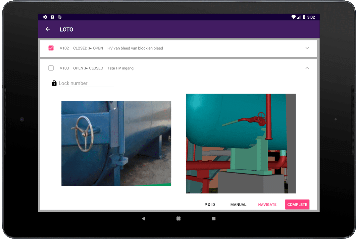Tap the Android back navigation triangle

[x=143, y=218]
